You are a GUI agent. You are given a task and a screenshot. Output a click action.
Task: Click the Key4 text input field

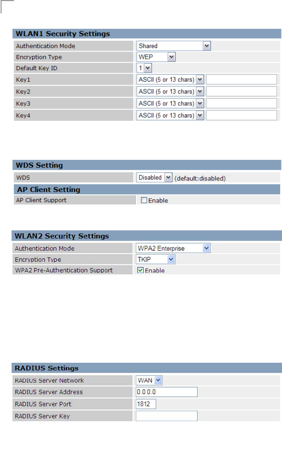tap(241, 115)
